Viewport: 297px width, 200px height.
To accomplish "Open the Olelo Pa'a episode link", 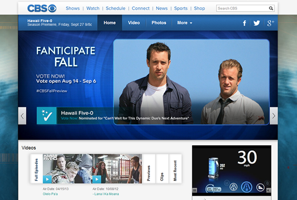I will point(50,194).
